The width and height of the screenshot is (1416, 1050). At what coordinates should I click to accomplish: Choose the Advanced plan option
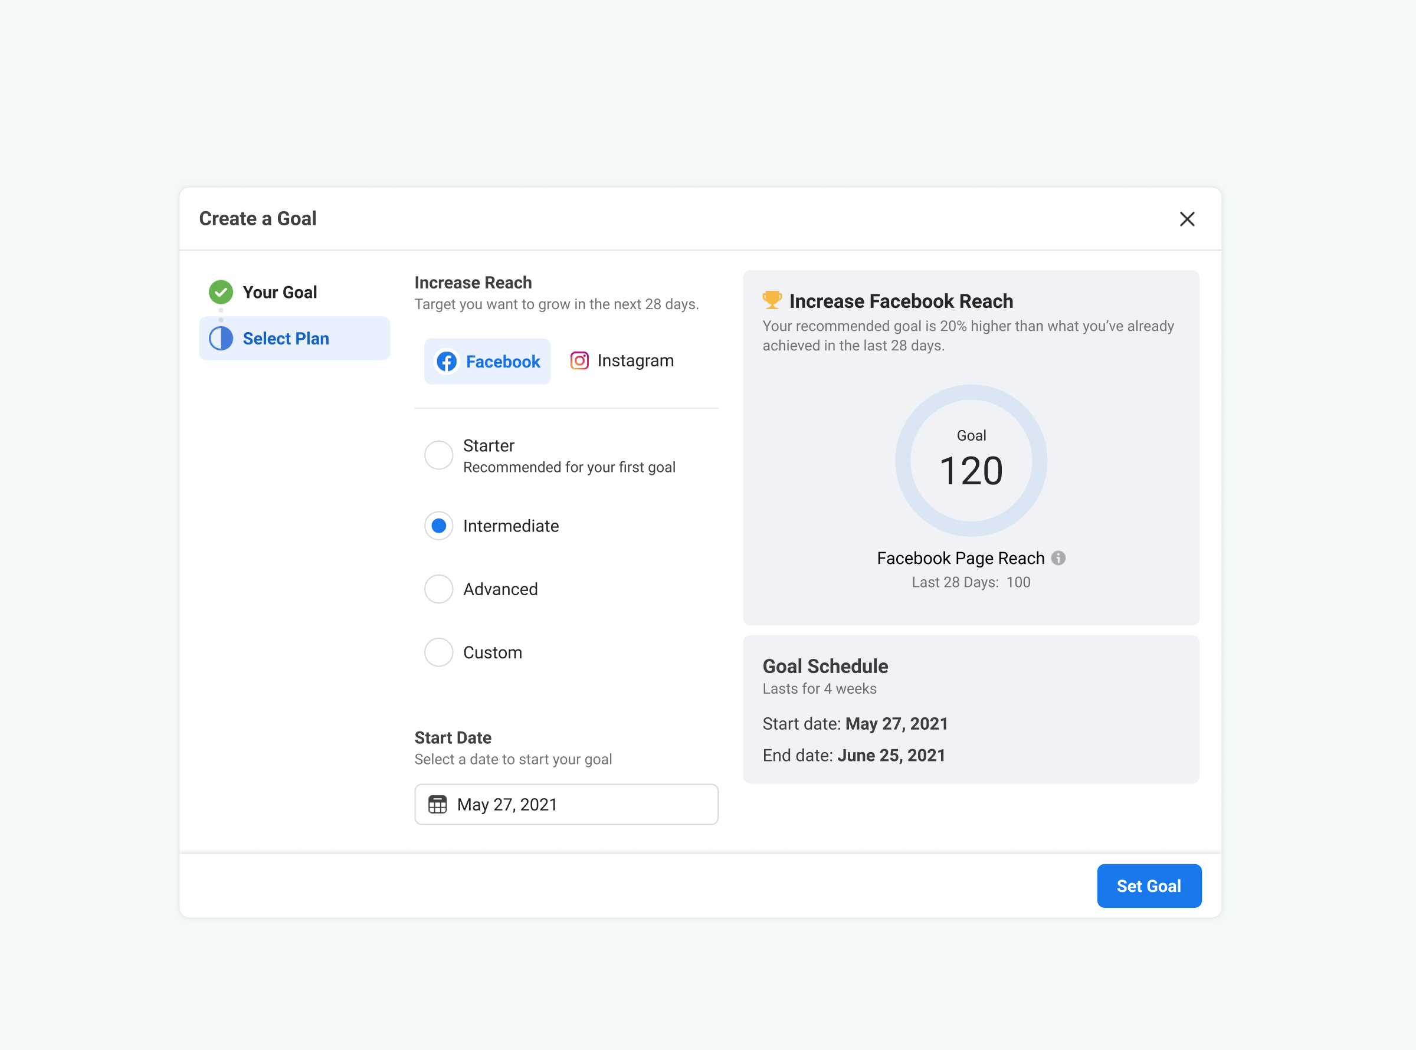(438, 589)
